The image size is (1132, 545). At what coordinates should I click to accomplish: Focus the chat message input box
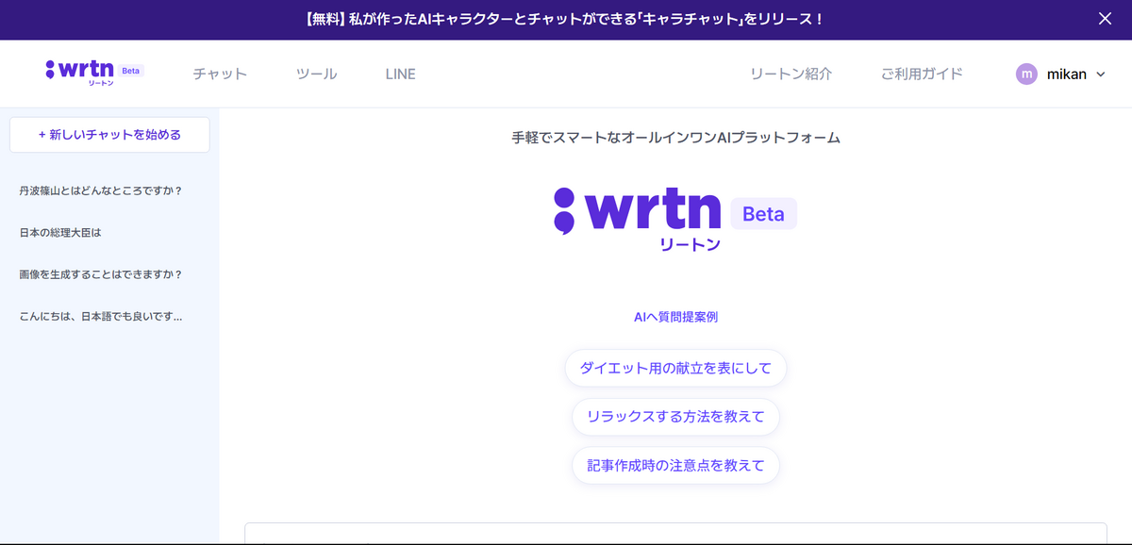tap(675, 533)
